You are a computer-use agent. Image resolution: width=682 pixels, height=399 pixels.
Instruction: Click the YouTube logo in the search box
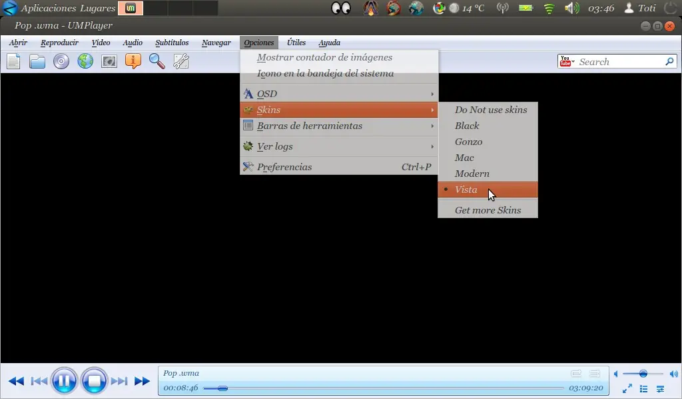click(x=565, y=61)
